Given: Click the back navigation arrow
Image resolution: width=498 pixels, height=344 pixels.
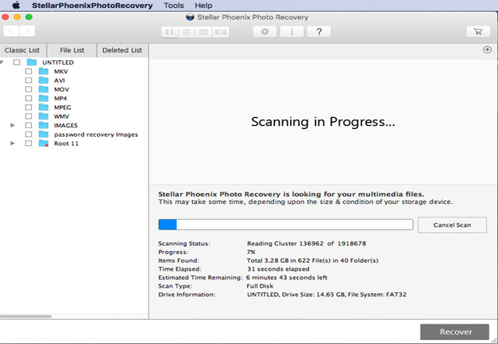Looking at the screenshot, I should tap(12, 31).
